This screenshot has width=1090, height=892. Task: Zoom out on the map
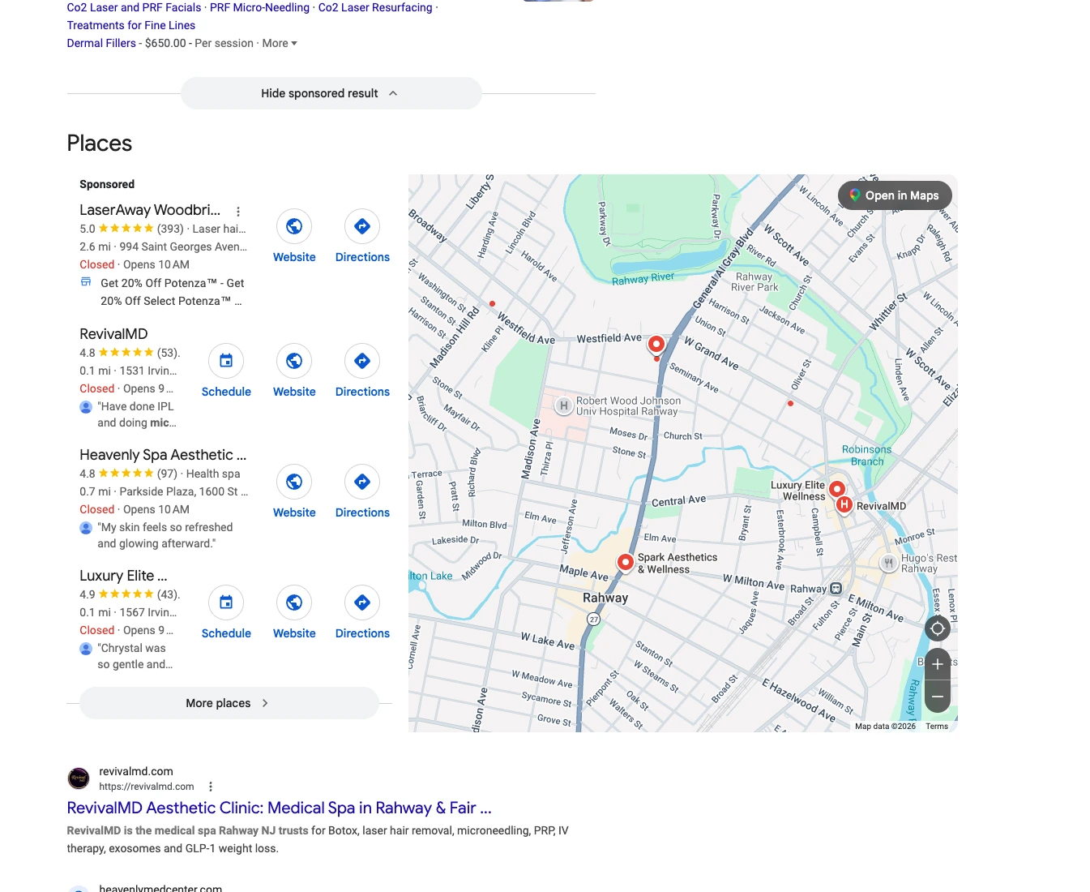coord(938,697)
